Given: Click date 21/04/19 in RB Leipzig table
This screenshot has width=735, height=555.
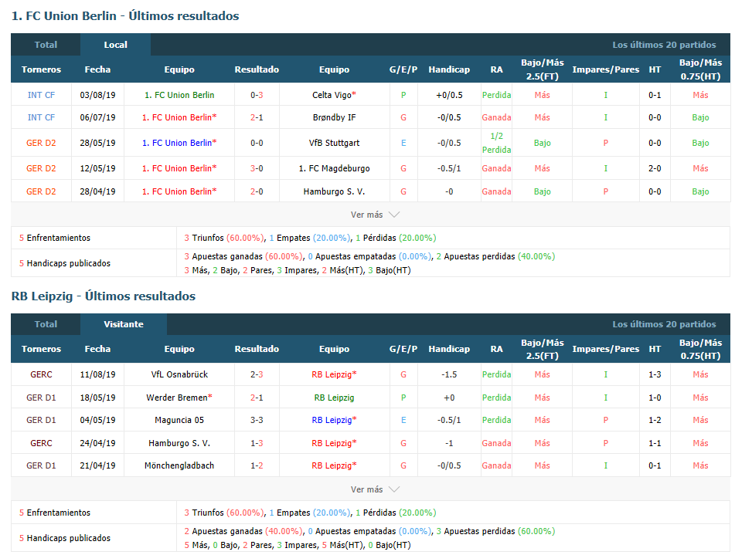Looking at the screenshot, I should (97, 465).
